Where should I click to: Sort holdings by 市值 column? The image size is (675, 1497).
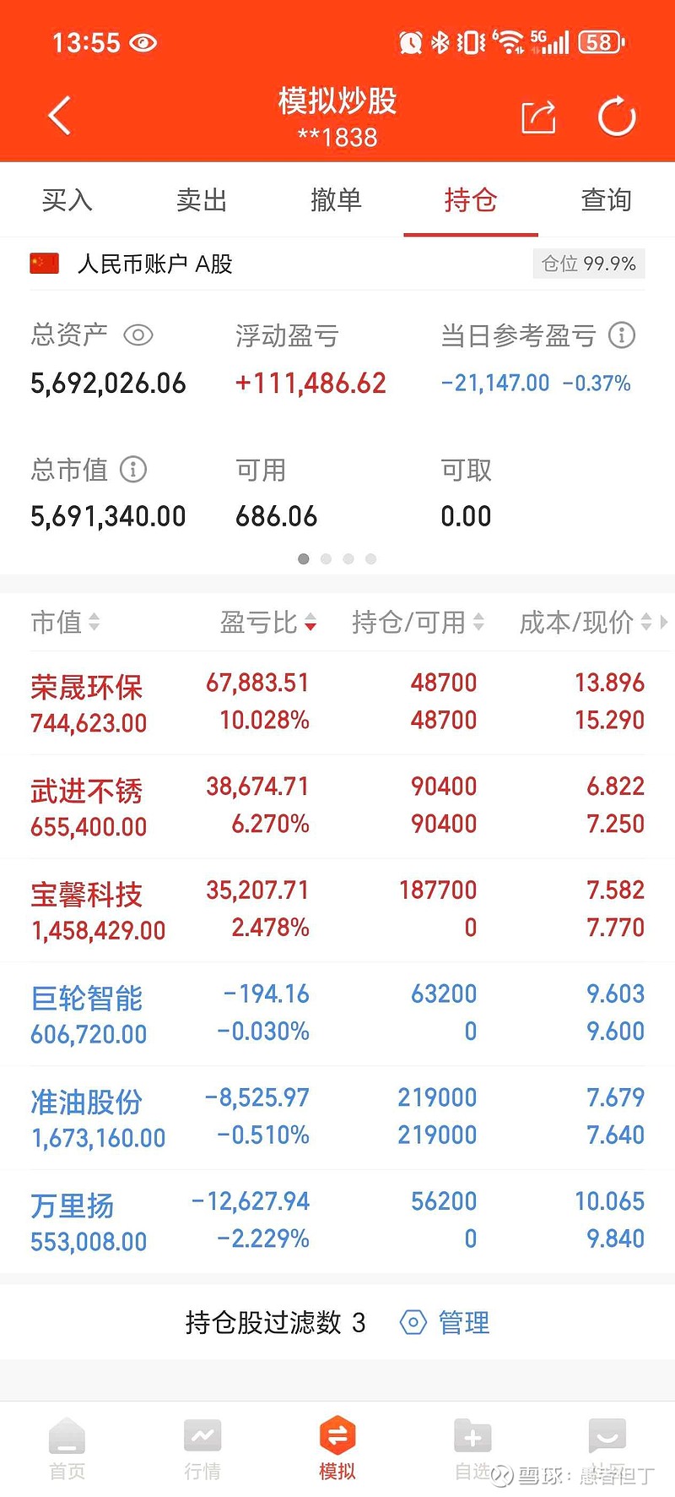(66, 623)
